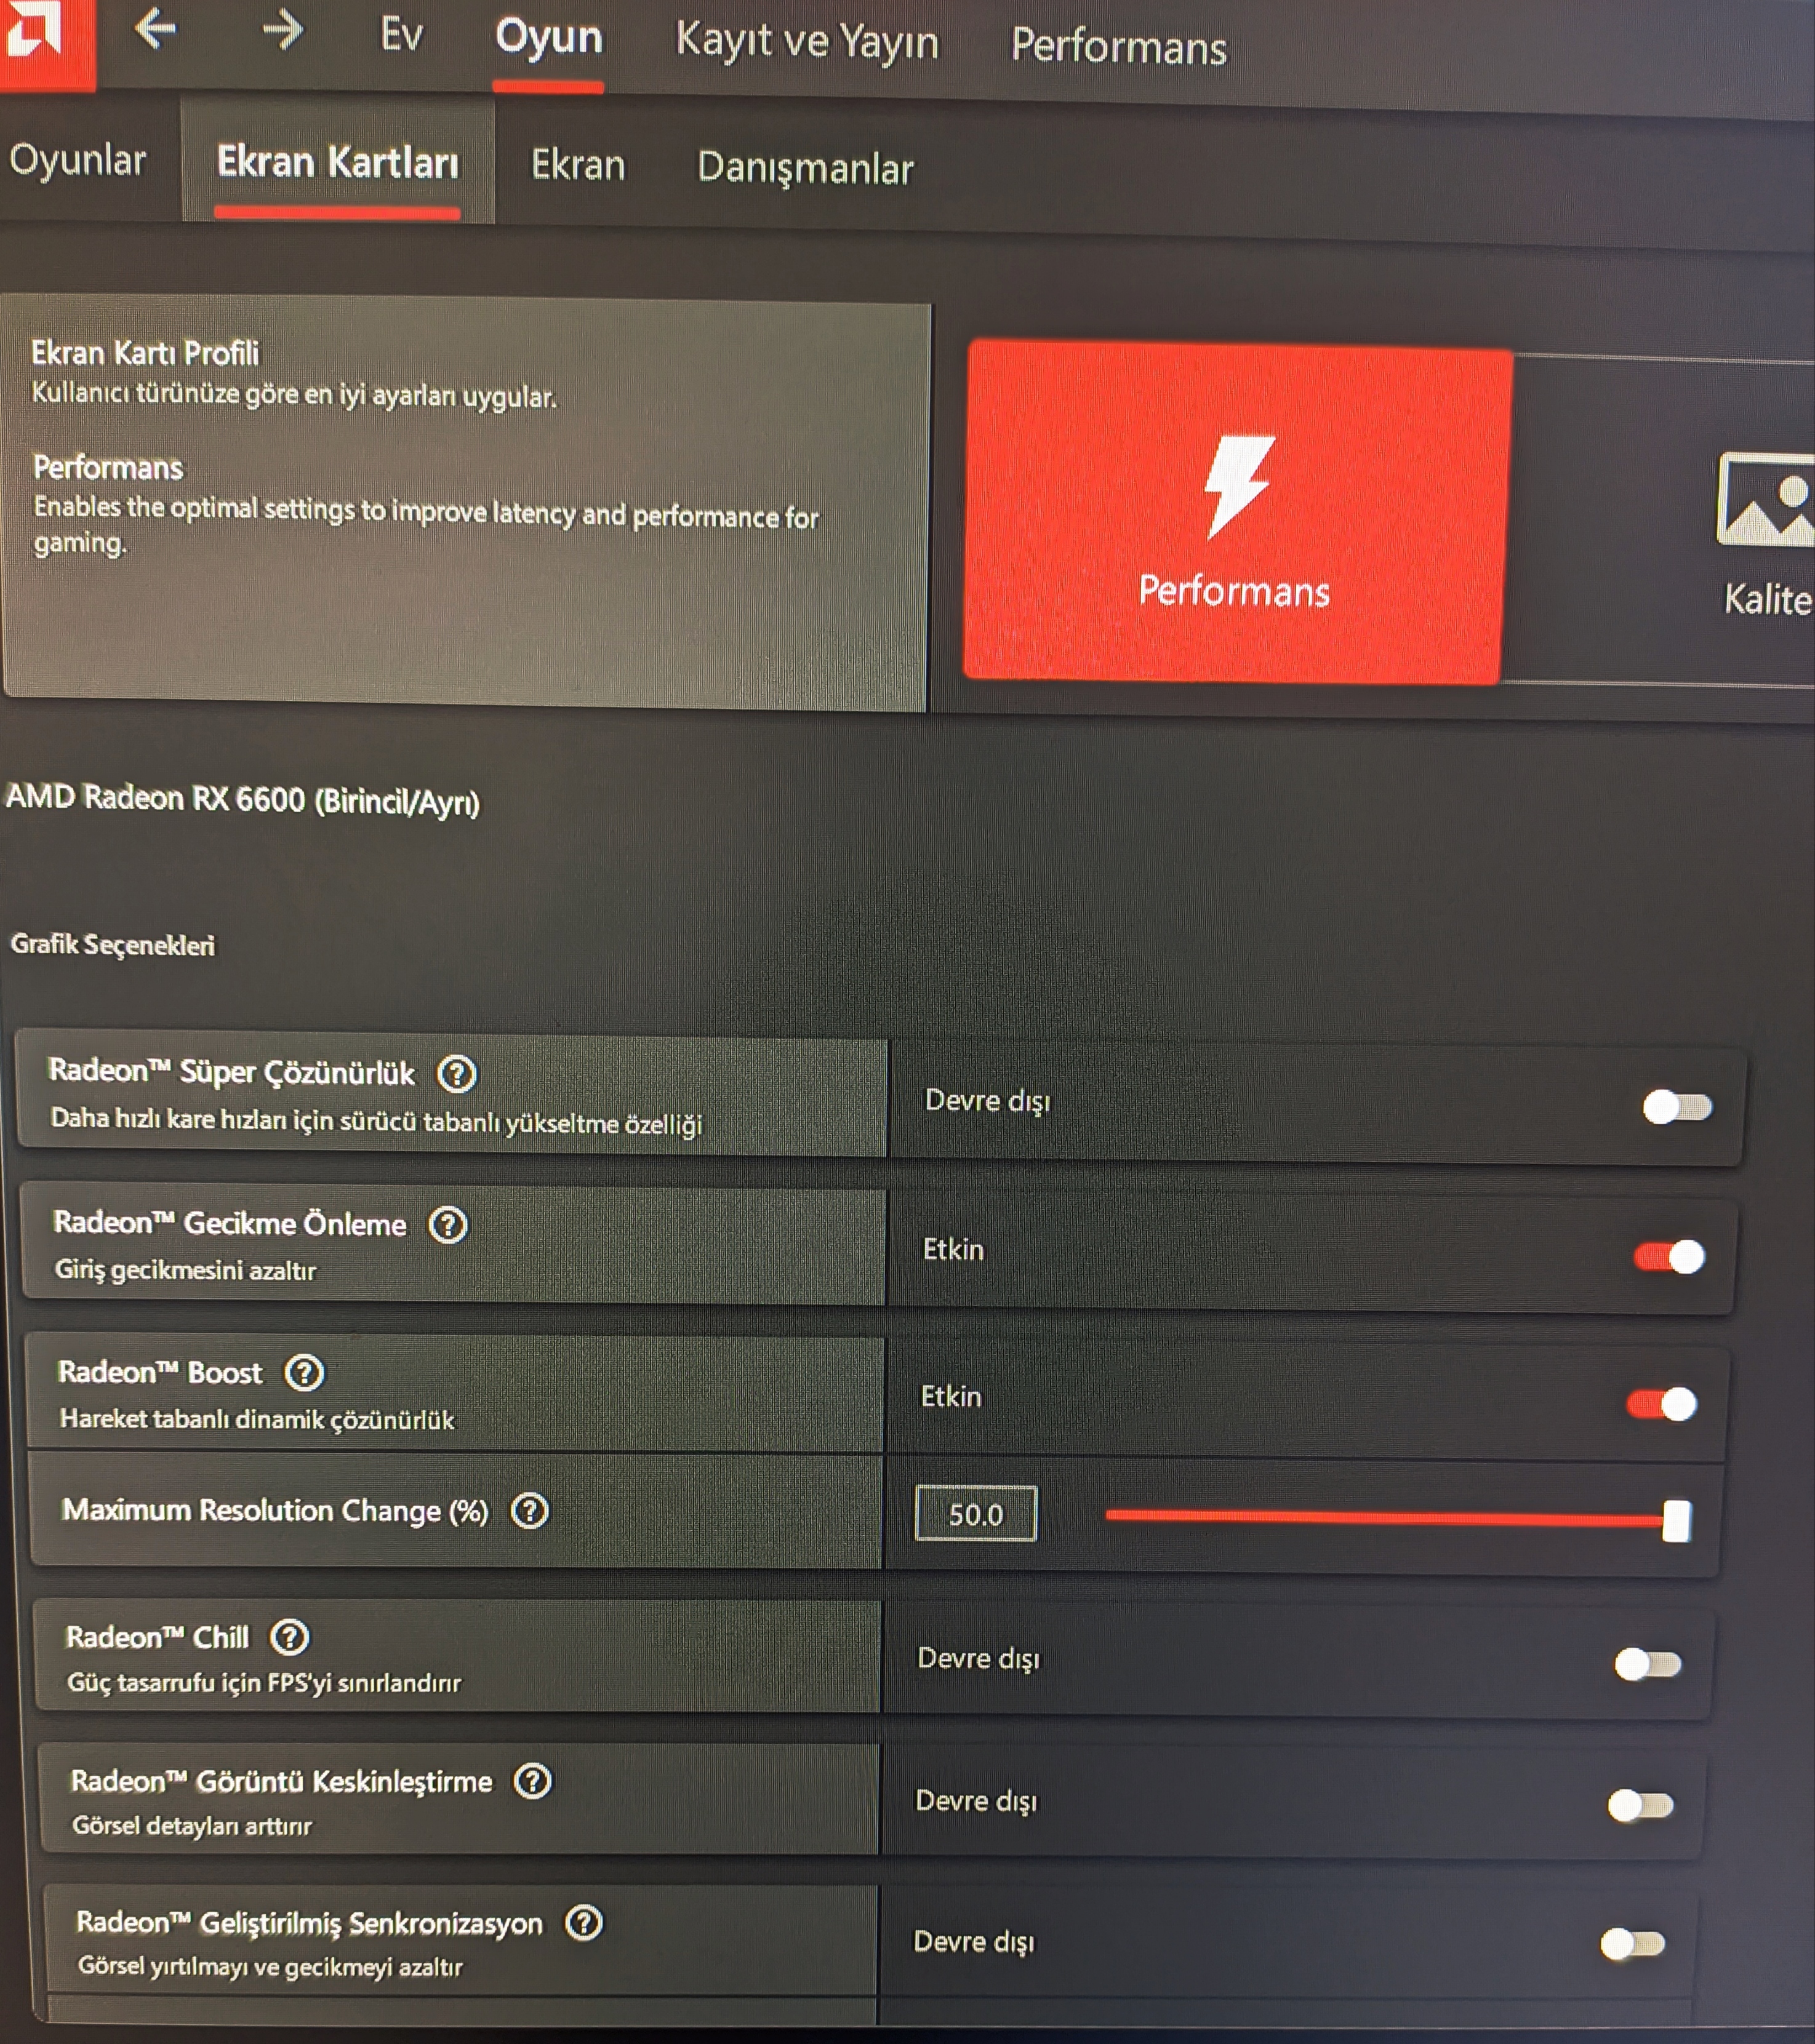This screenshot has height=2044, width=1815.
Task: Go forward with the right arrow
Action: [x=282, y=30]
